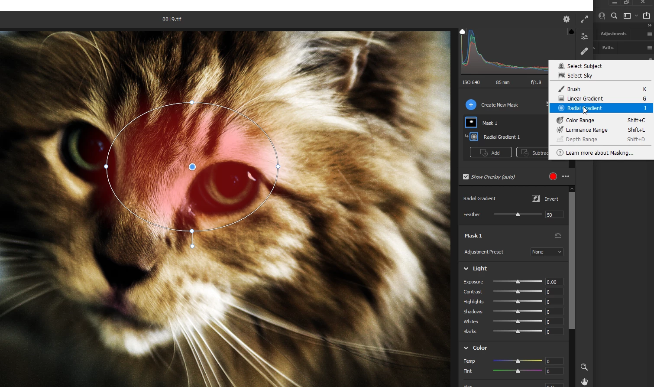Open the red overlay color swatch

pos(553,176)
